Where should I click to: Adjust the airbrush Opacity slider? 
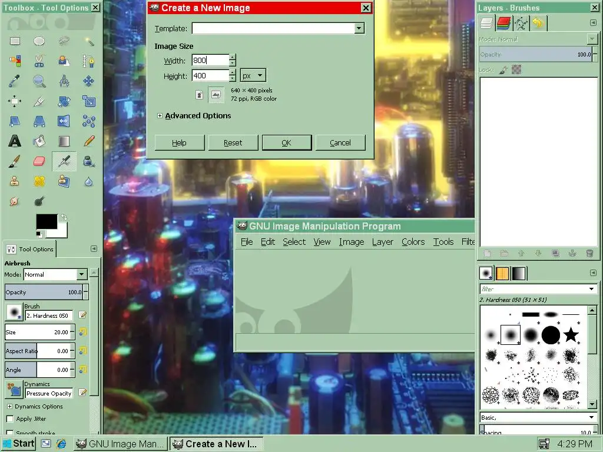tap(44, 292)
